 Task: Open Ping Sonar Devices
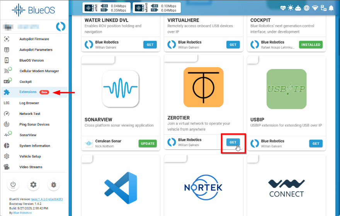[x=34, y=124]
